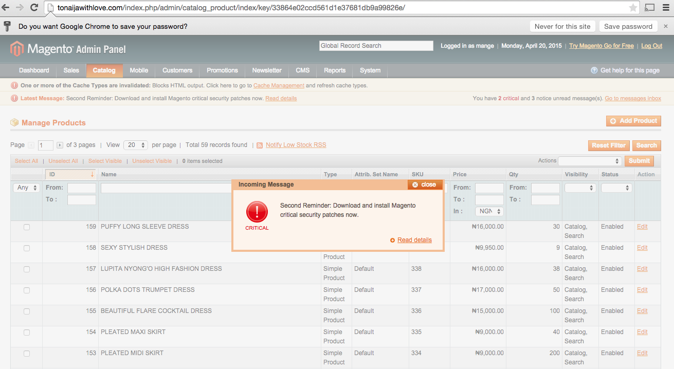The height and width of the screenshot is (369, 674).
Task: Open the Promotions menu
Action: [x=222, y=70]
